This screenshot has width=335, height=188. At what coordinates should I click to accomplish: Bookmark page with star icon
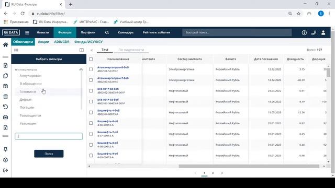pos(299,14)
